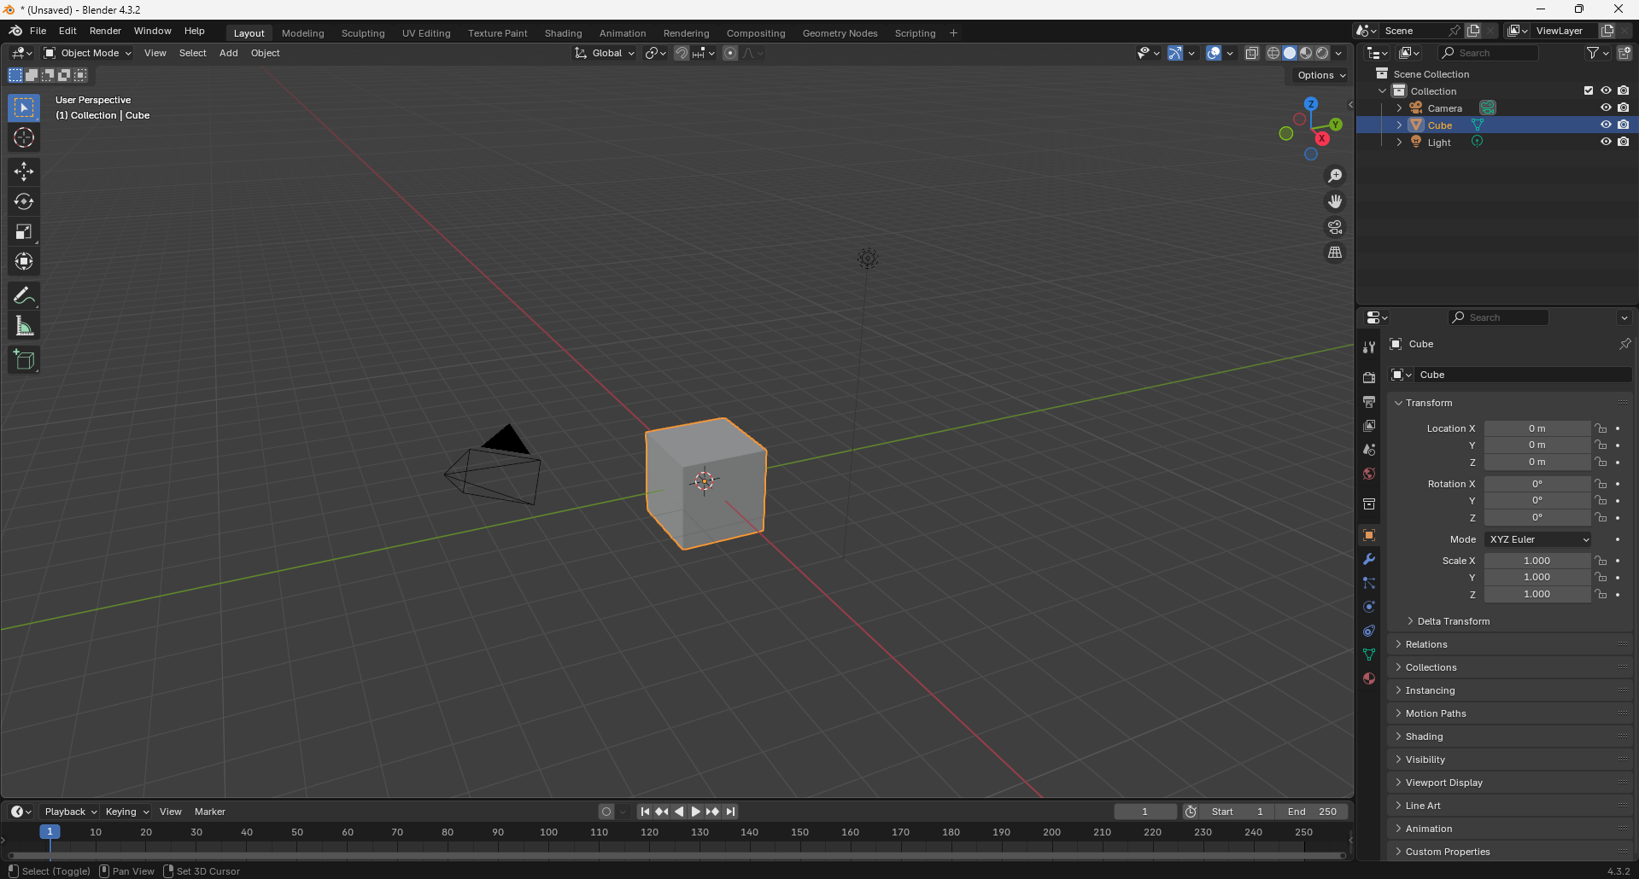Click Scale X value field

(1537, 561)
